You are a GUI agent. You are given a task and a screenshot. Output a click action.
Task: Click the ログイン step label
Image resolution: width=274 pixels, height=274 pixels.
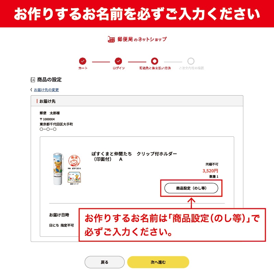pyautogui.click(x=119, y=68)
